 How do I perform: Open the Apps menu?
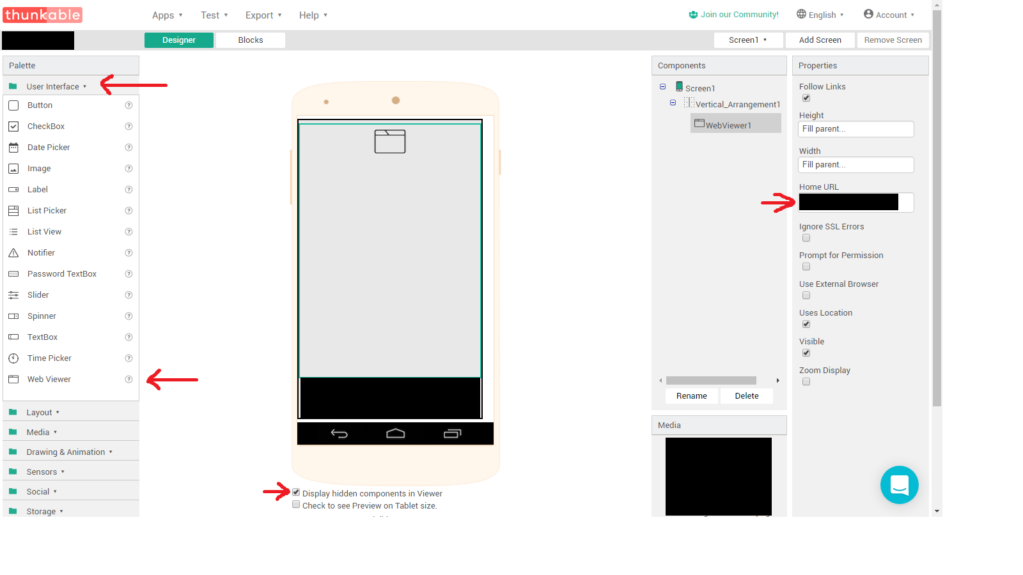pos(168,15)
